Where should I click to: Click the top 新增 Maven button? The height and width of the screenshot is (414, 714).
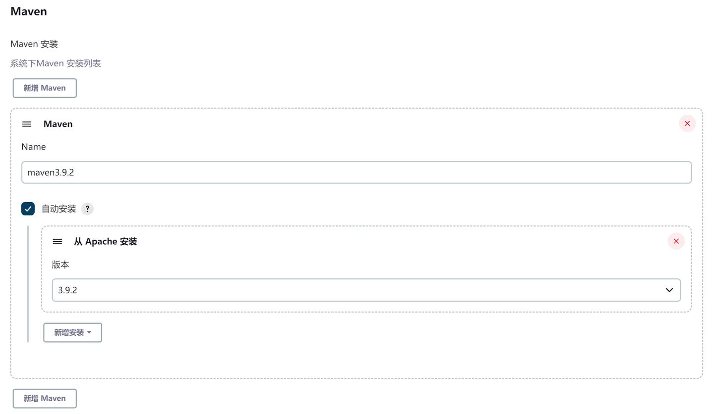pos(45,88)
